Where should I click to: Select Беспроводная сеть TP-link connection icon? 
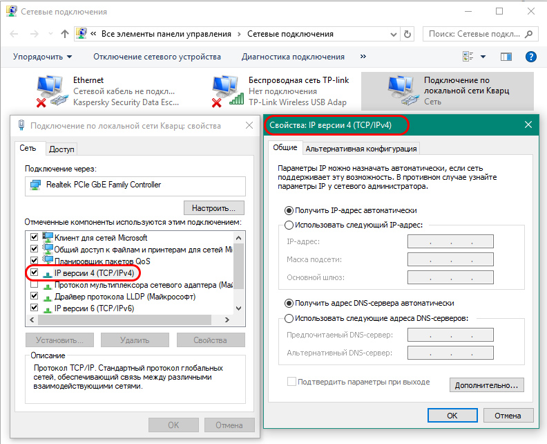click(227, 91)
